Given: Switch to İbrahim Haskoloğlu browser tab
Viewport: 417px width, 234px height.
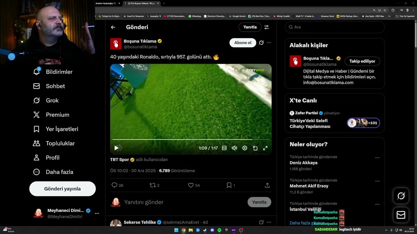Looking at the screenshot, I should pyautogui.click(x=106, y=3).
